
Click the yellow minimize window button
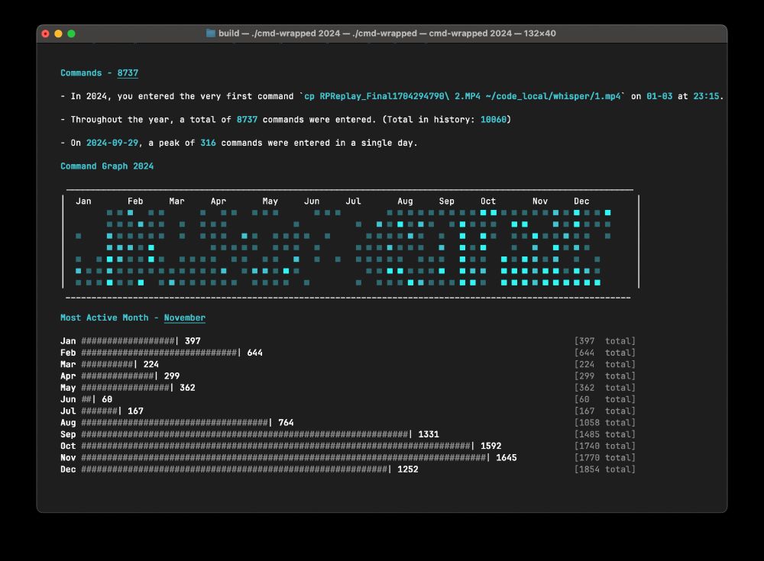click(59, 34)
